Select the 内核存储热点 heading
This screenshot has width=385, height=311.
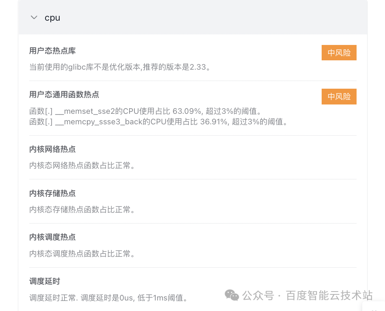(52, 193)
